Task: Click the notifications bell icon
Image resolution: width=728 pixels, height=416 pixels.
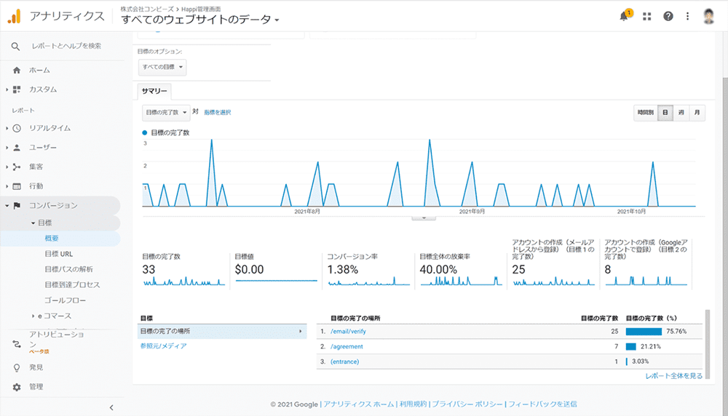Action: point(624,17)
